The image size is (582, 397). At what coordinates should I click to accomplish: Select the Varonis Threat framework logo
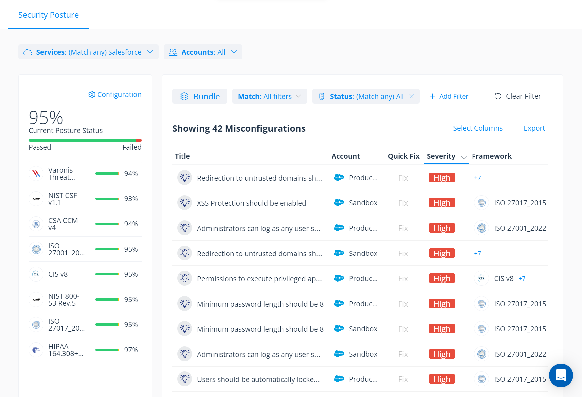36,174
